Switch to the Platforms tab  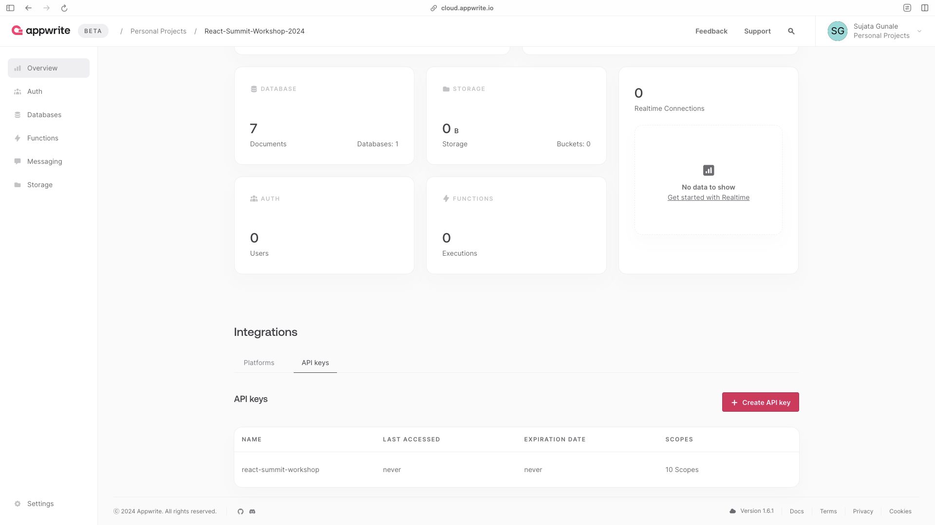[259, 363]
